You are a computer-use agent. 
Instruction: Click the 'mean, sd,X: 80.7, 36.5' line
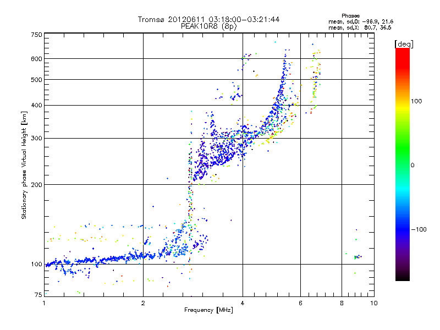tap(360, 28)
